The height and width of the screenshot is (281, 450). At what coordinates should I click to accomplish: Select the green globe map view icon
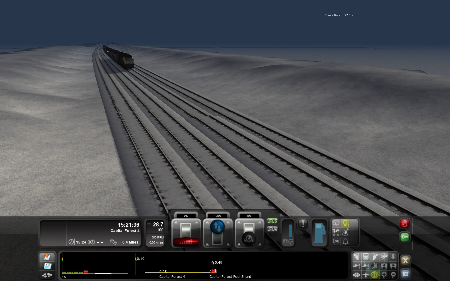(375, 275)
